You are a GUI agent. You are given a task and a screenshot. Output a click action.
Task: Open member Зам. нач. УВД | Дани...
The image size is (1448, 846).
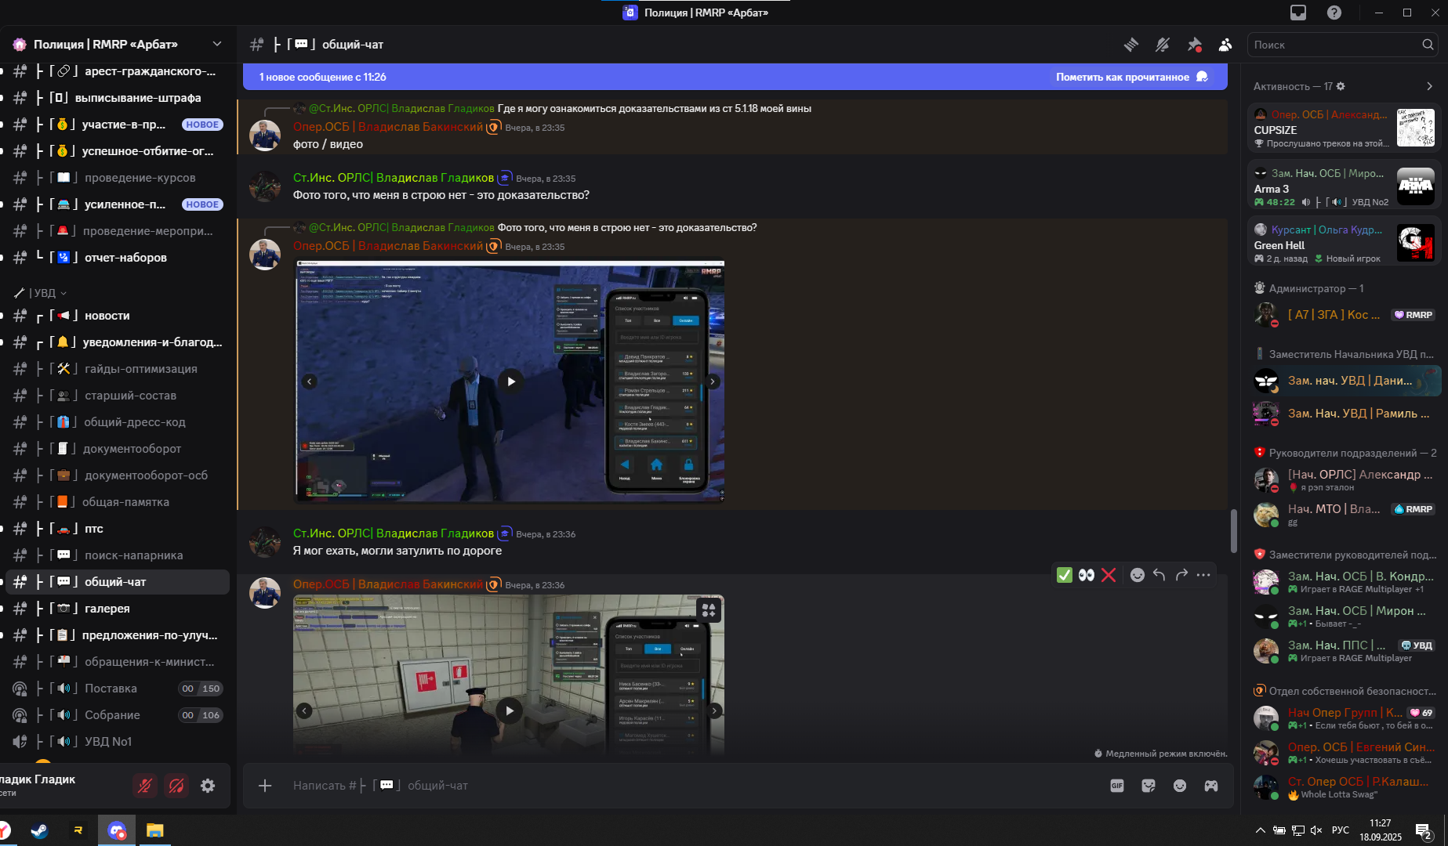click(1347, 381)
